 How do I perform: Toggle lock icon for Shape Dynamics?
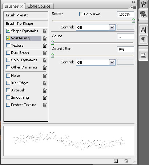pos(45,31)
